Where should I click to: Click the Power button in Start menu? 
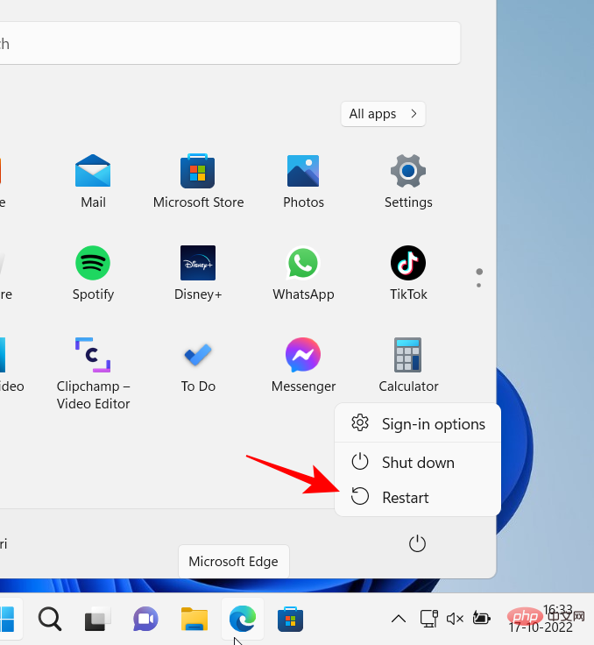417,544
